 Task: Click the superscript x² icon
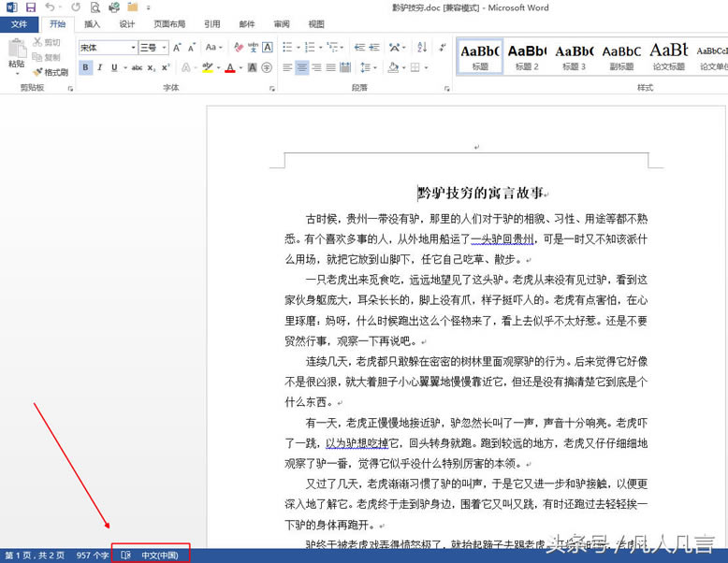click(167, 67)
